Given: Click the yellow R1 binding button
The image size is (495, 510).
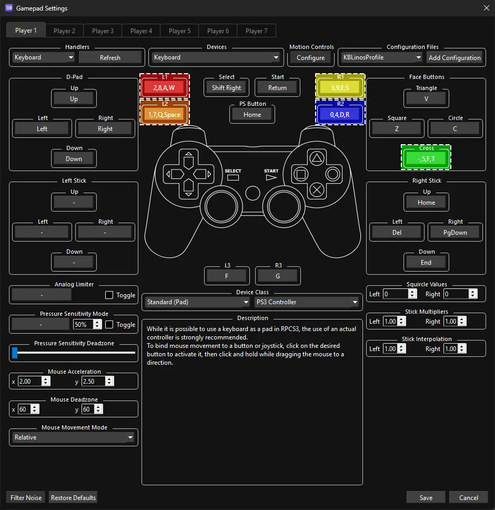Looking at the screenshot, I should 340,88.
